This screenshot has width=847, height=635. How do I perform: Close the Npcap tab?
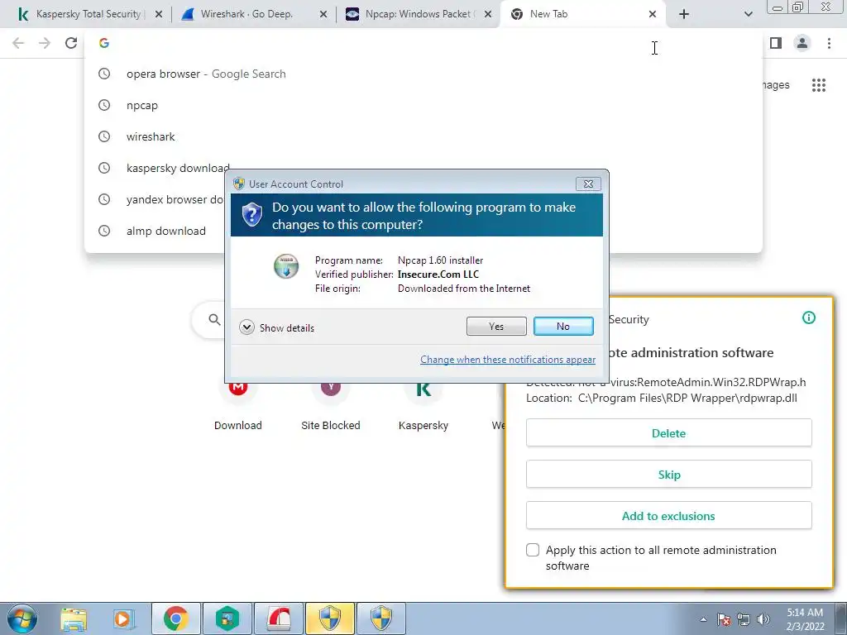(x=488, y=15)
